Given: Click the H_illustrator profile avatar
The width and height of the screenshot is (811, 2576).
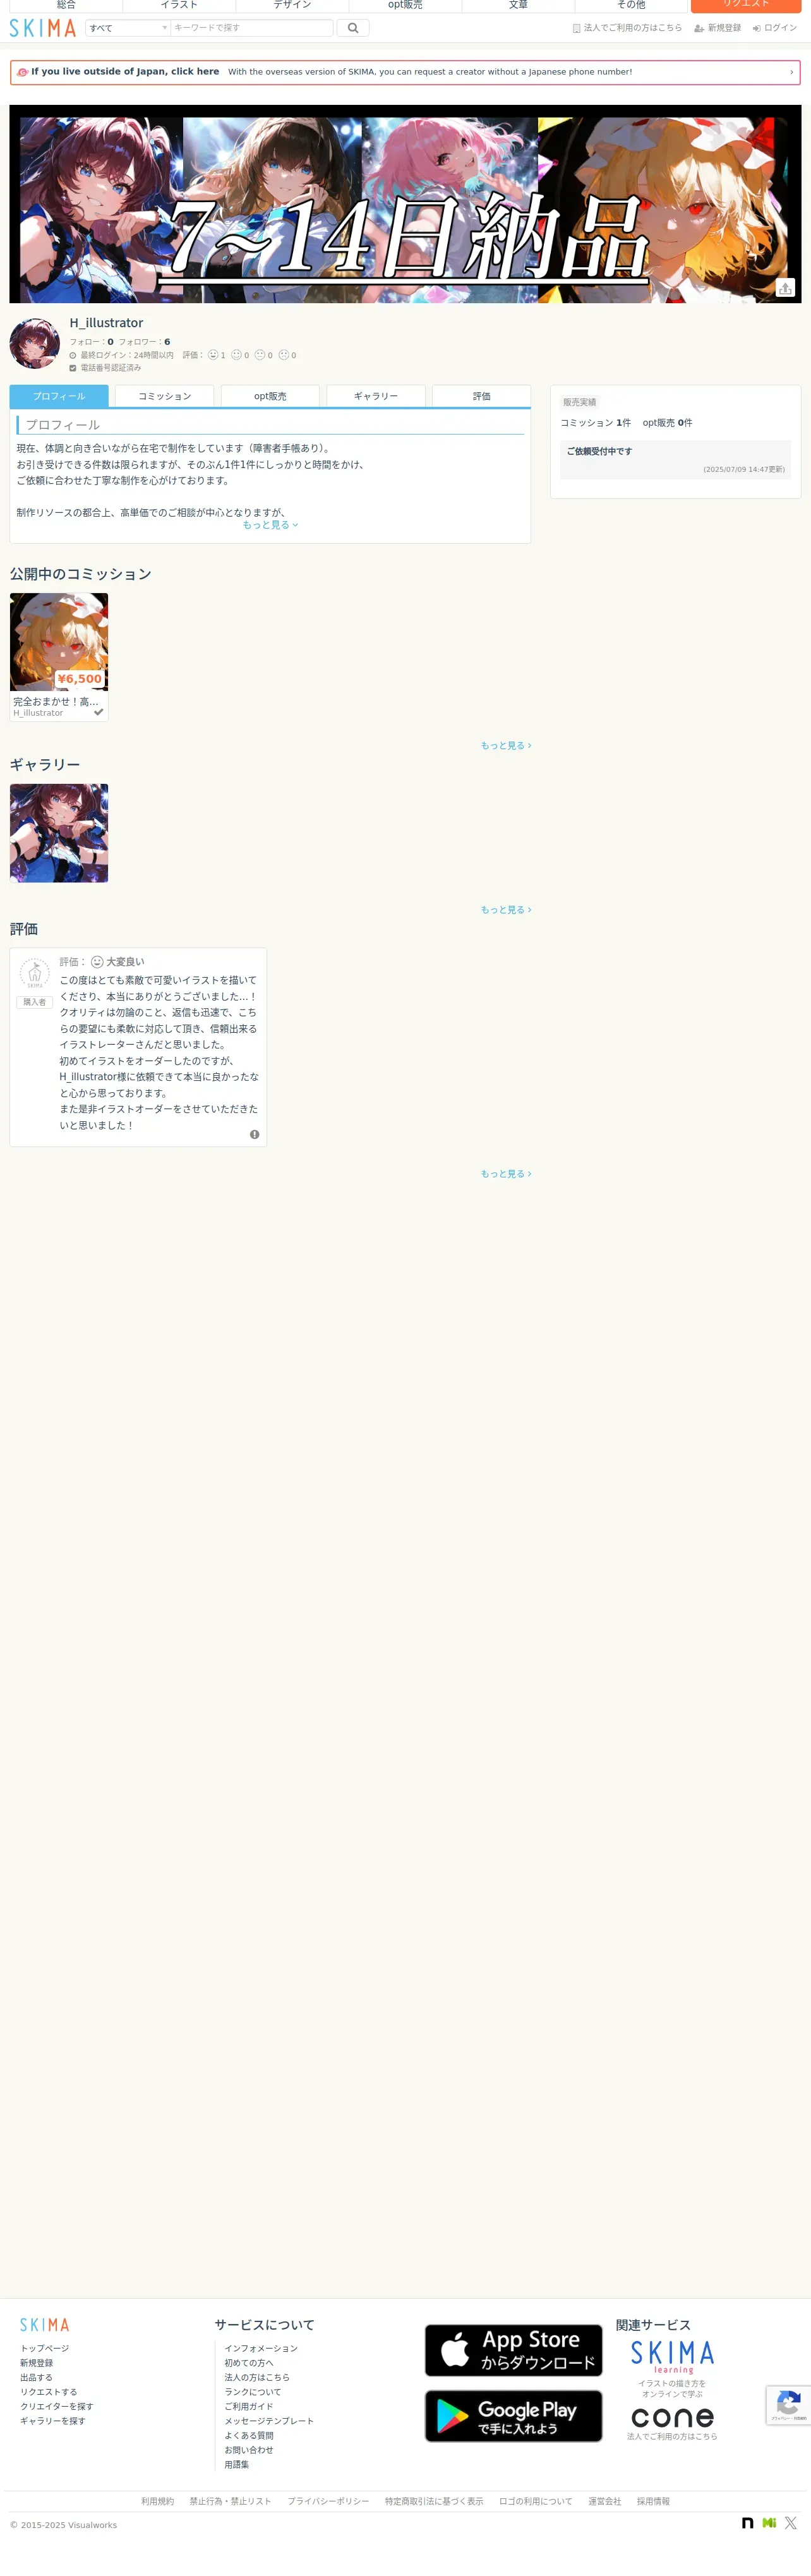Looking at the screenshot, I should pyautogui.click(x=35, y=343).
